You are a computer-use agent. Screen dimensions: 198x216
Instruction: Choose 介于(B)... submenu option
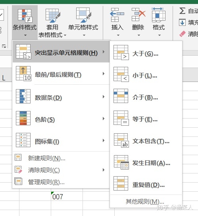[146, 96]
